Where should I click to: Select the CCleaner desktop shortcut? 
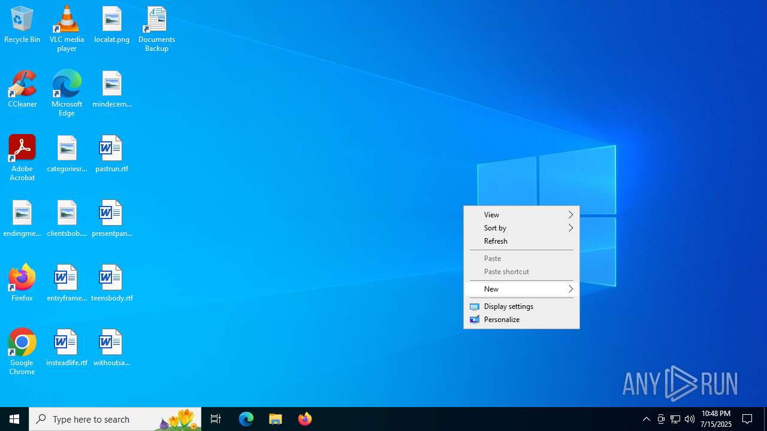(22, 90)
